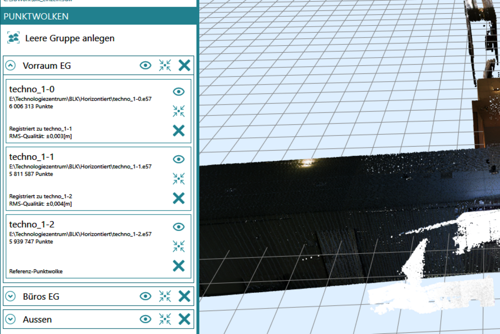Remove techno_1-1 point cloud
This screenshot has height=334, width=500.
coord(178,198)
